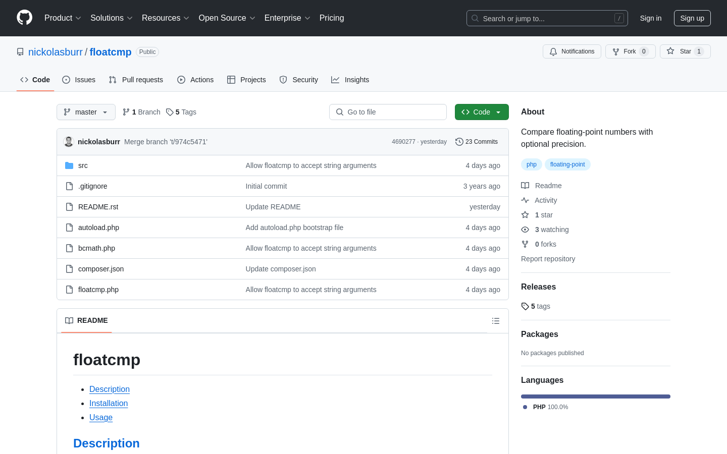Click the Activity pulse icon

(x=525, y=200)
